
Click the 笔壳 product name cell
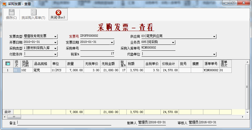(x=42, y=70)
